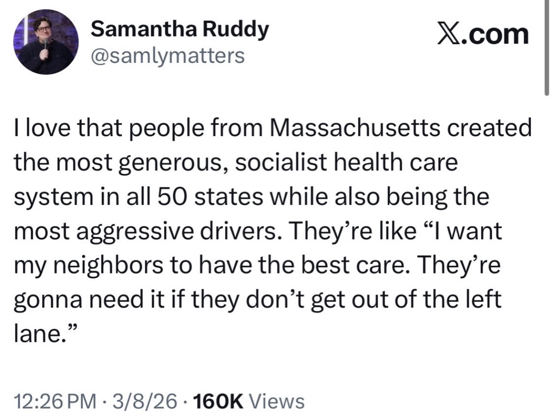Click the vertical scrollbar at right edge
This screenshot has height=417, width=553.
[547, 47]
